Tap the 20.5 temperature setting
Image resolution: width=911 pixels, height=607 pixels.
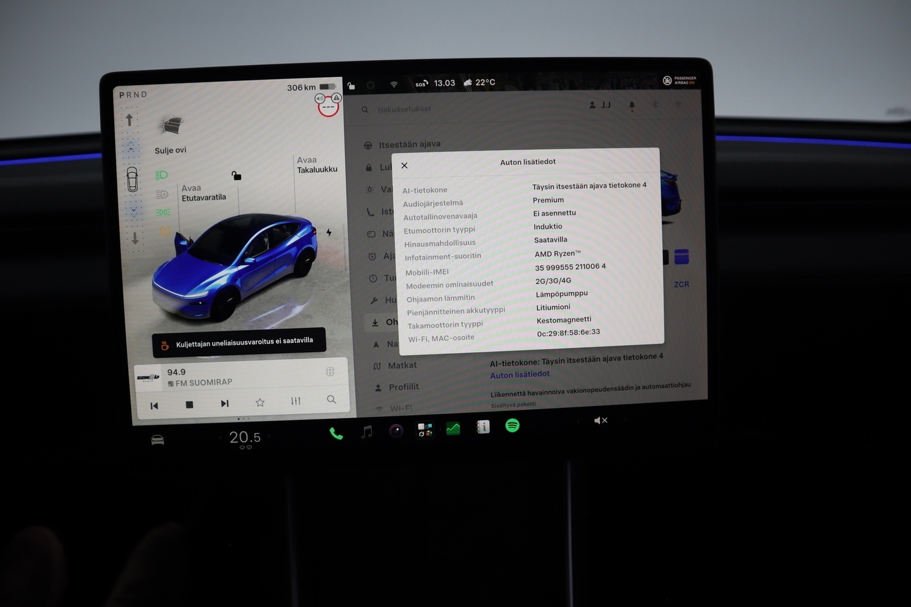coord(245,437)
